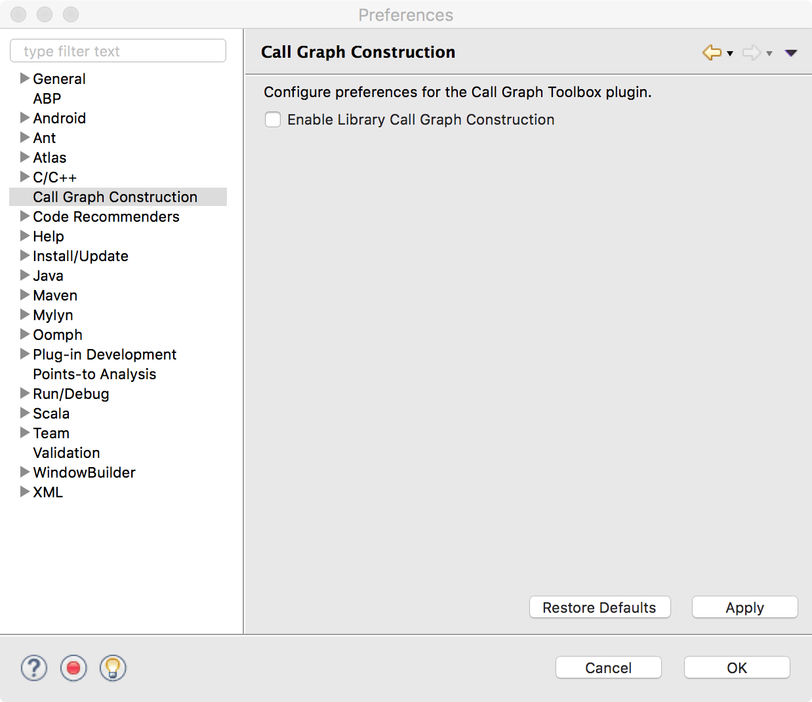The image size is (812, 702).
Task: Click the back navigation arrow icon
Action: coord(712,52)
